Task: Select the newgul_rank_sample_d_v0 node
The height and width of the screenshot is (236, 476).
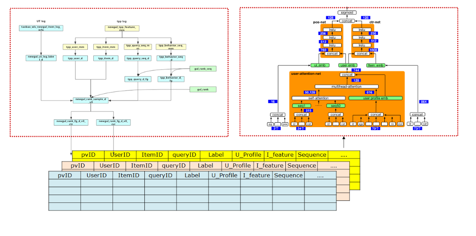Action: pos(90,100)
